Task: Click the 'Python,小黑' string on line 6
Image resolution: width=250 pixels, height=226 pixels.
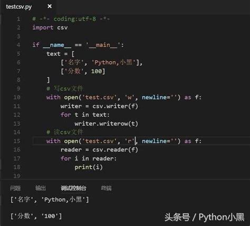Action: [115, 62]
